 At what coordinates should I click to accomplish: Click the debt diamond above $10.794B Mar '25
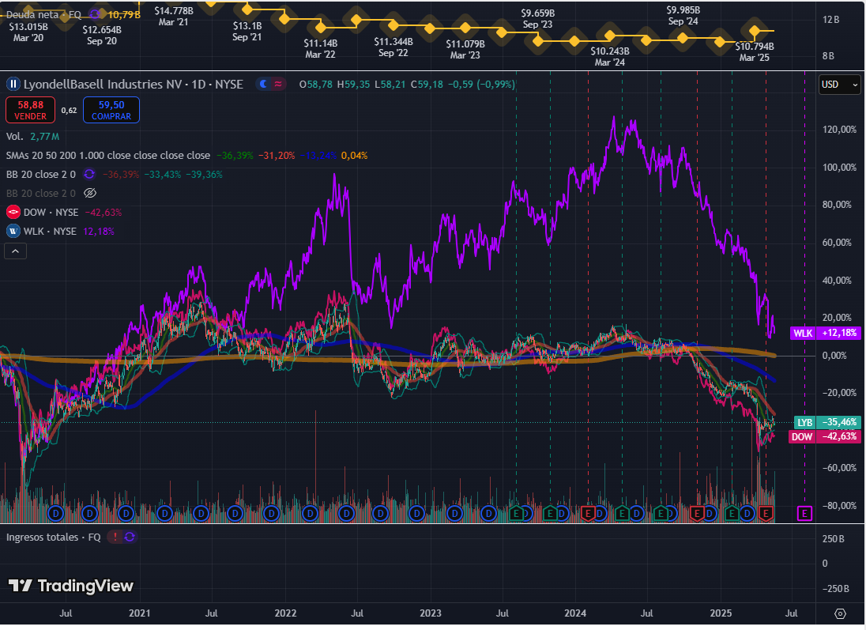[755, 30]
